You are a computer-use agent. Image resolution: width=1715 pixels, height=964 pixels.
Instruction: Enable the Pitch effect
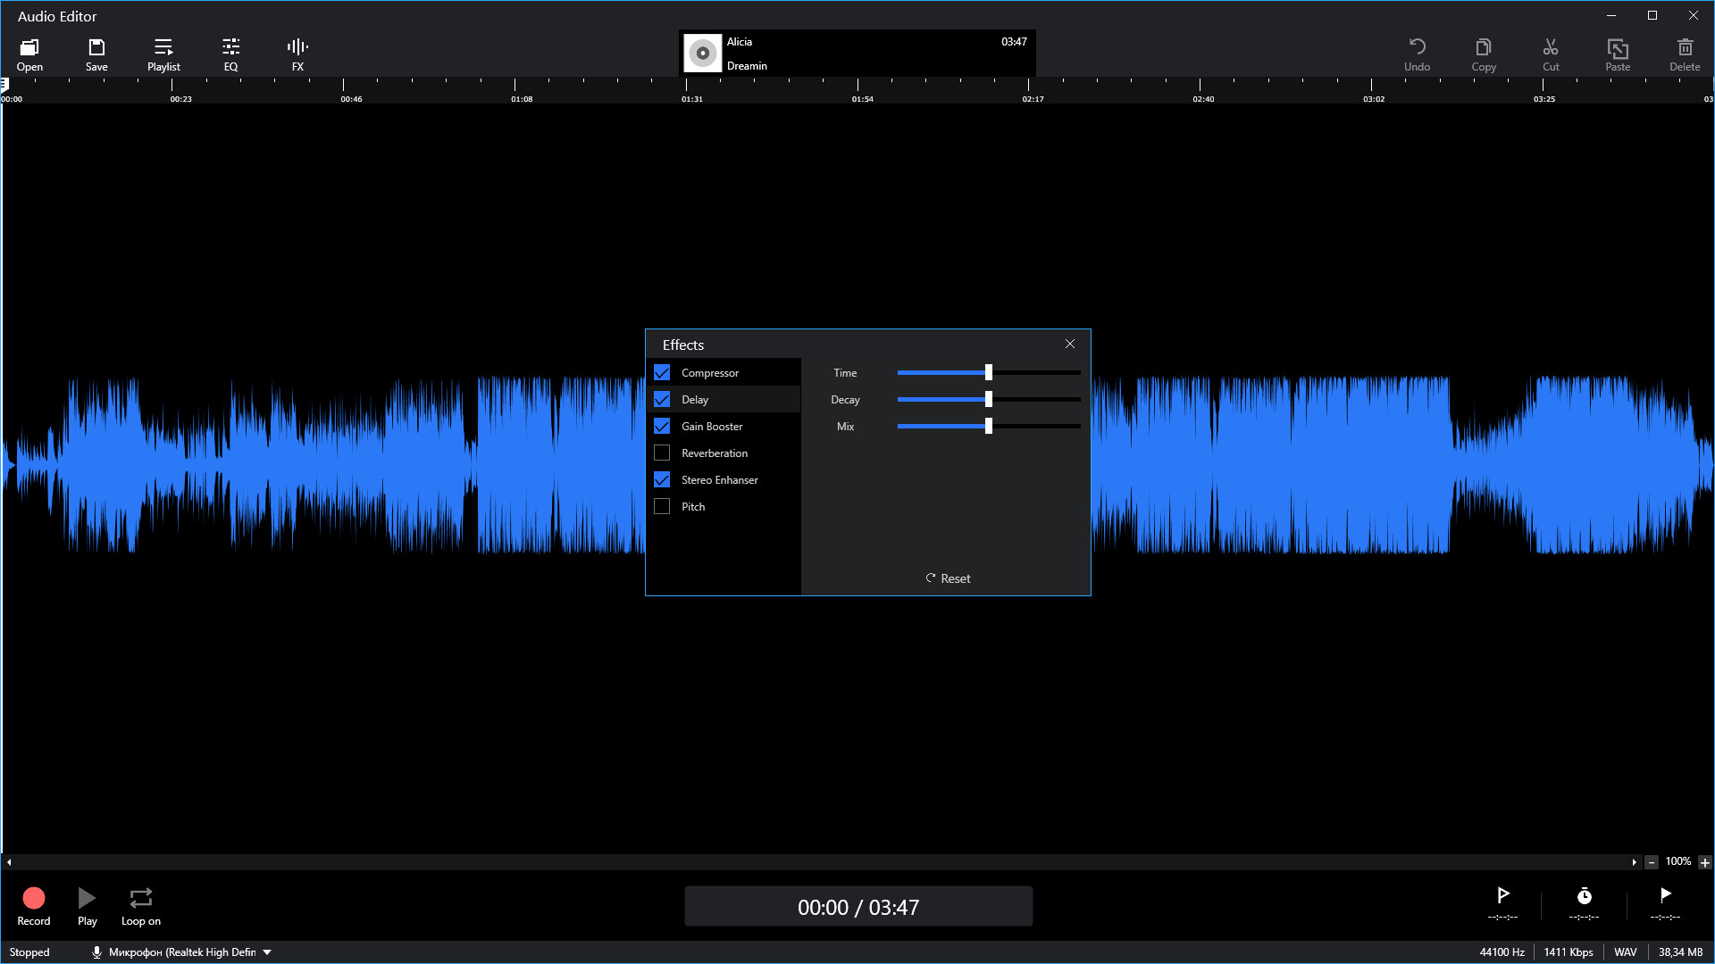[662, 506]
